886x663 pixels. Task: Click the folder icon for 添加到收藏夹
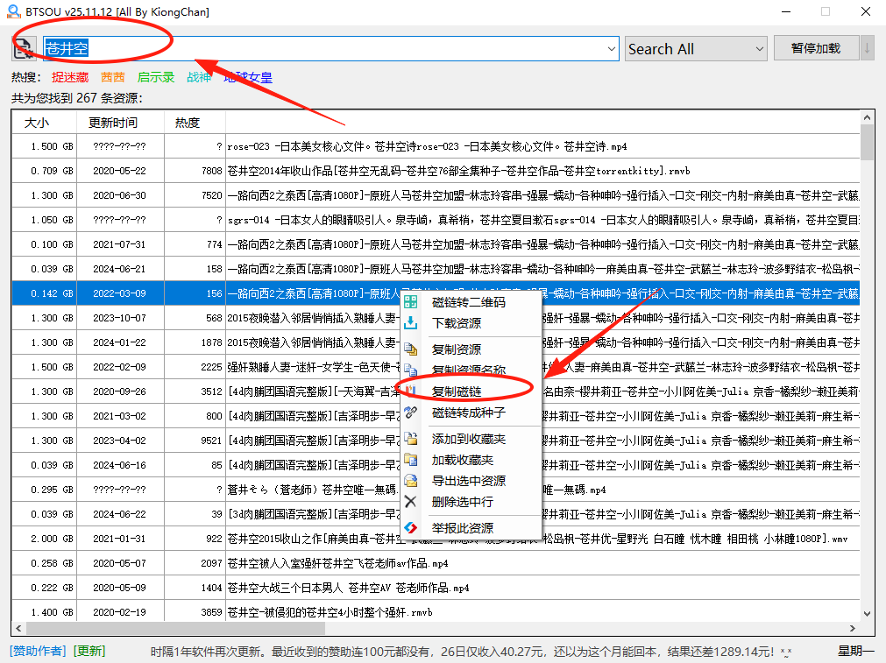click(411, 439)
